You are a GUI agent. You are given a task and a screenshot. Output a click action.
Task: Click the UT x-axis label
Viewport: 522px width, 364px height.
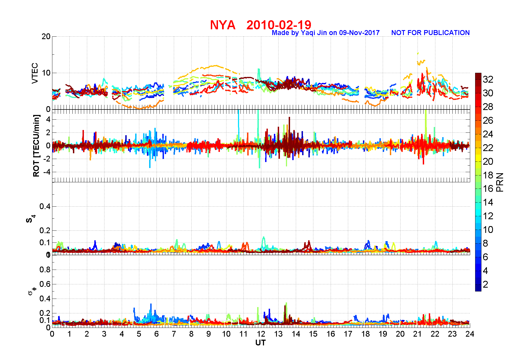point(260,343)
